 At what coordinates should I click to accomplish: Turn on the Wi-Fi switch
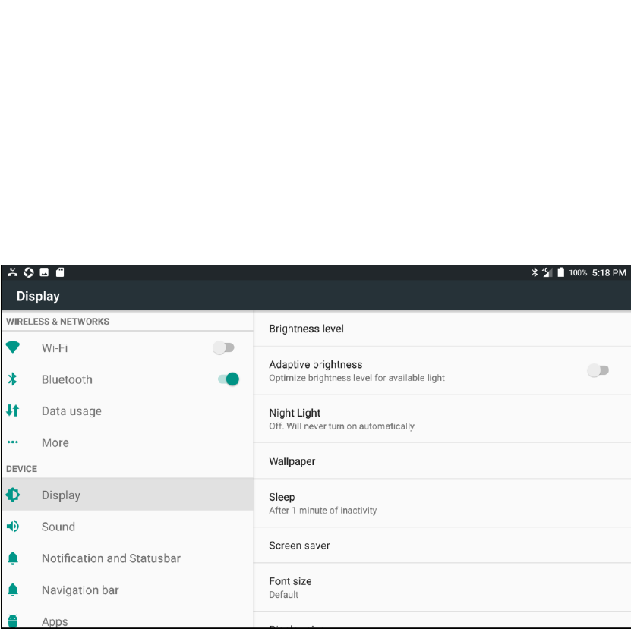224,348
